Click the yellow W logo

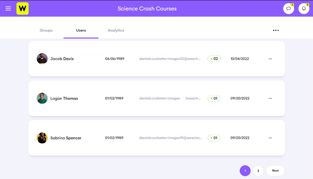[x=22, y=9]
